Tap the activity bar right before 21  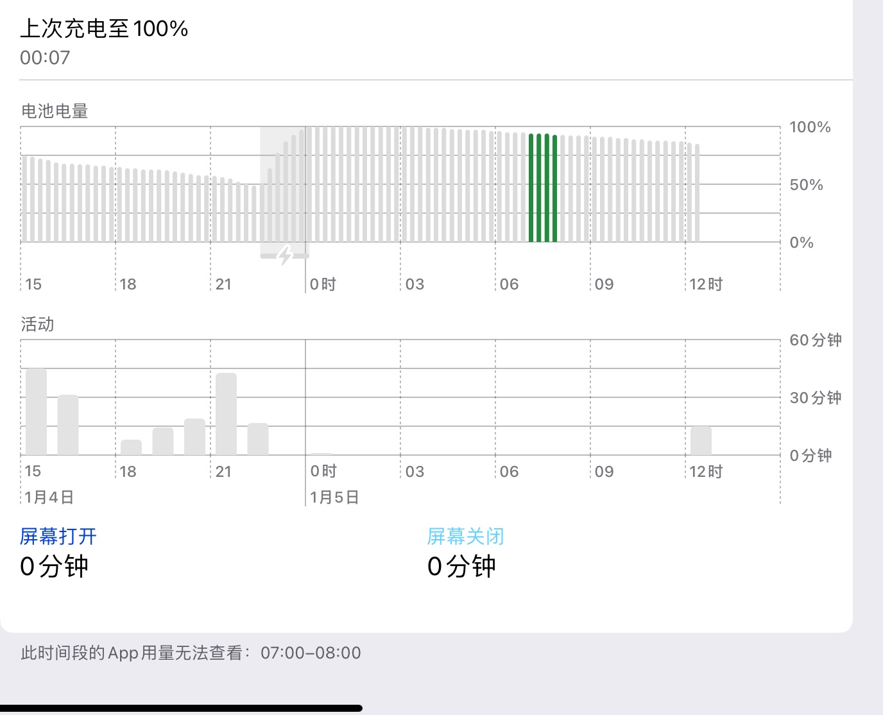click(194, 436)
